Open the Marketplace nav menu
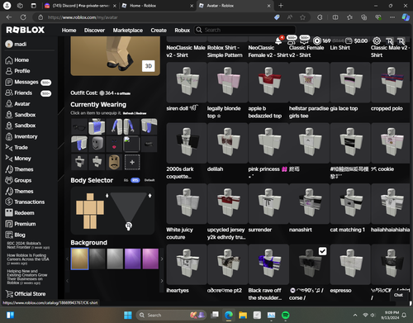Image resolution: width=413 pixels, height=323 pixels. coord(128,30)
